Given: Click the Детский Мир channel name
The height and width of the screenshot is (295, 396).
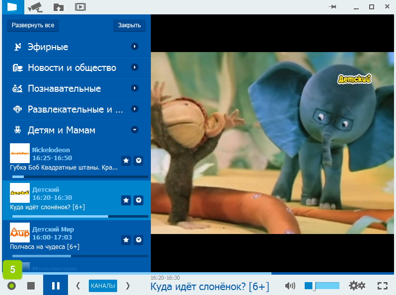Looking at the screenshot, I should tap(53, 230).
